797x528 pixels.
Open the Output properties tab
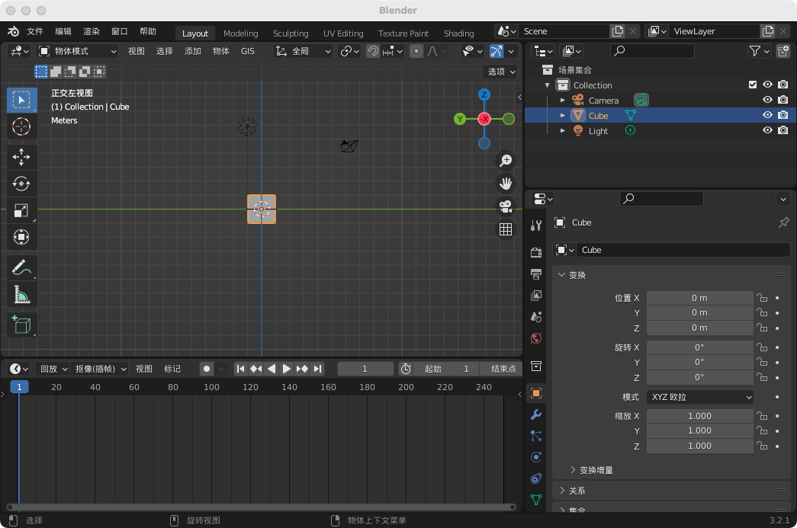535,274
